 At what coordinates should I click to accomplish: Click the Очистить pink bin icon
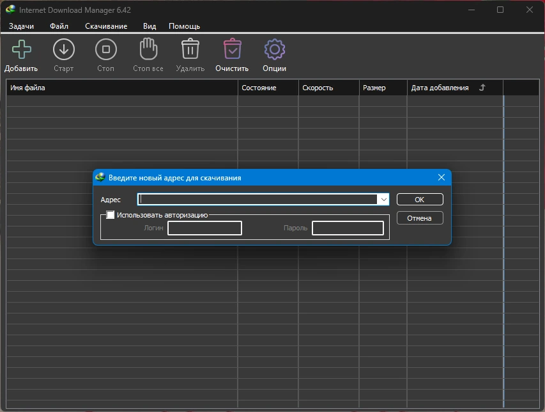[232, 49]
